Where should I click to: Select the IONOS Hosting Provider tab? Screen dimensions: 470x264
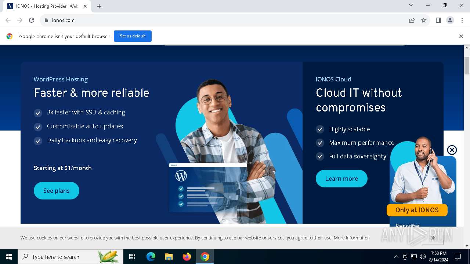(47, 6)
